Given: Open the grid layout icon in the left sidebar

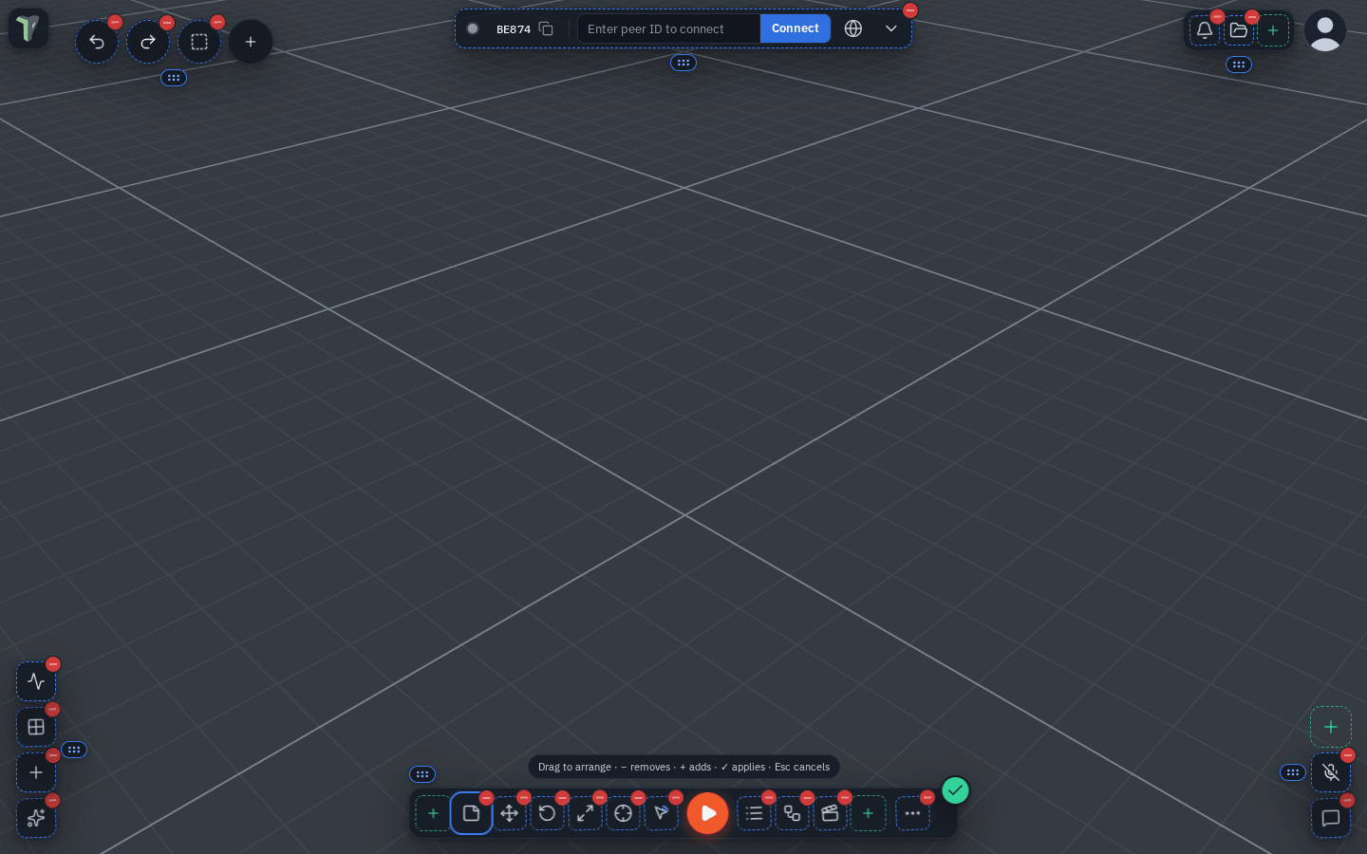Looking at the screenshot, I should pyautogui.click(x=36, y=727).
